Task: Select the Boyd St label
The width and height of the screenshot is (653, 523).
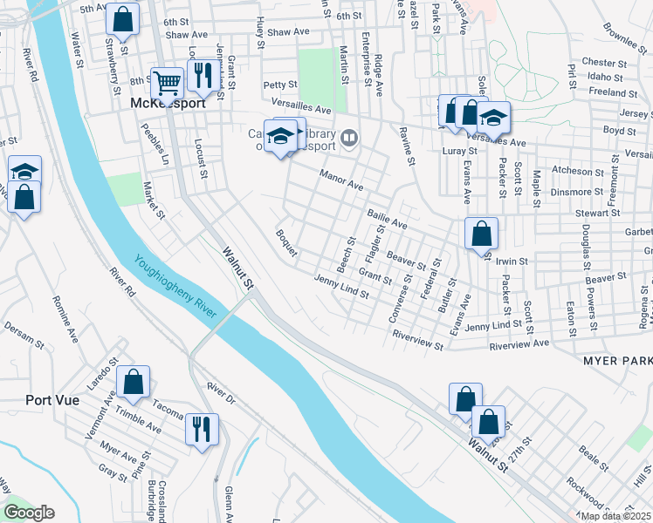Action: point(620,131)
